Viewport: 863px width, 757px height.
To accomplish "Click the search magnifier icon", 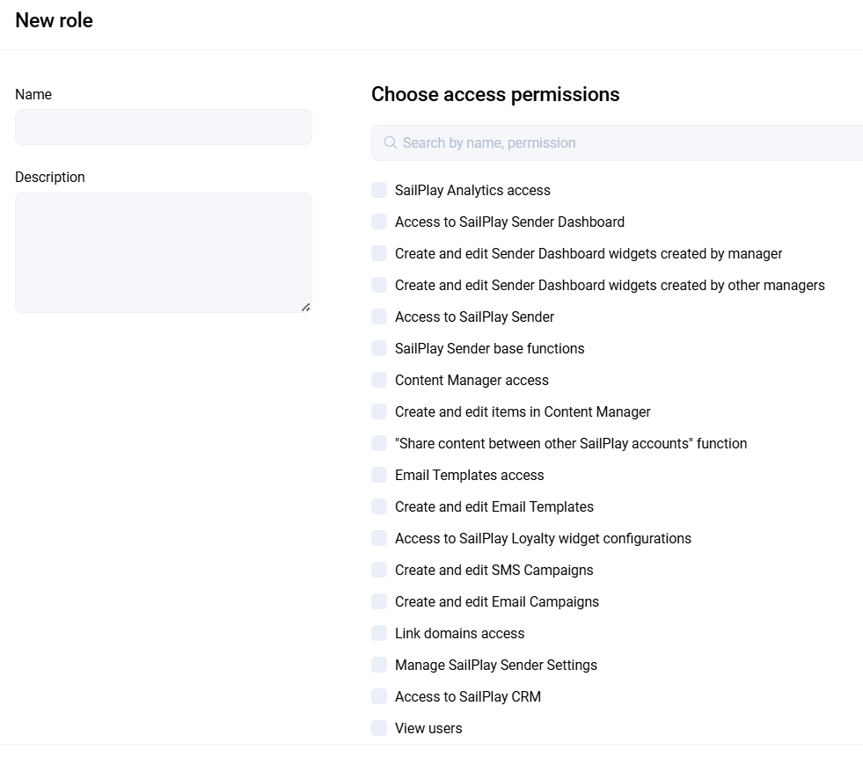I will point(391,142).
